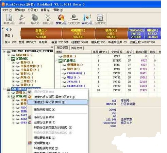Select the 影视(L:) row in partition list

pos(107,56)
